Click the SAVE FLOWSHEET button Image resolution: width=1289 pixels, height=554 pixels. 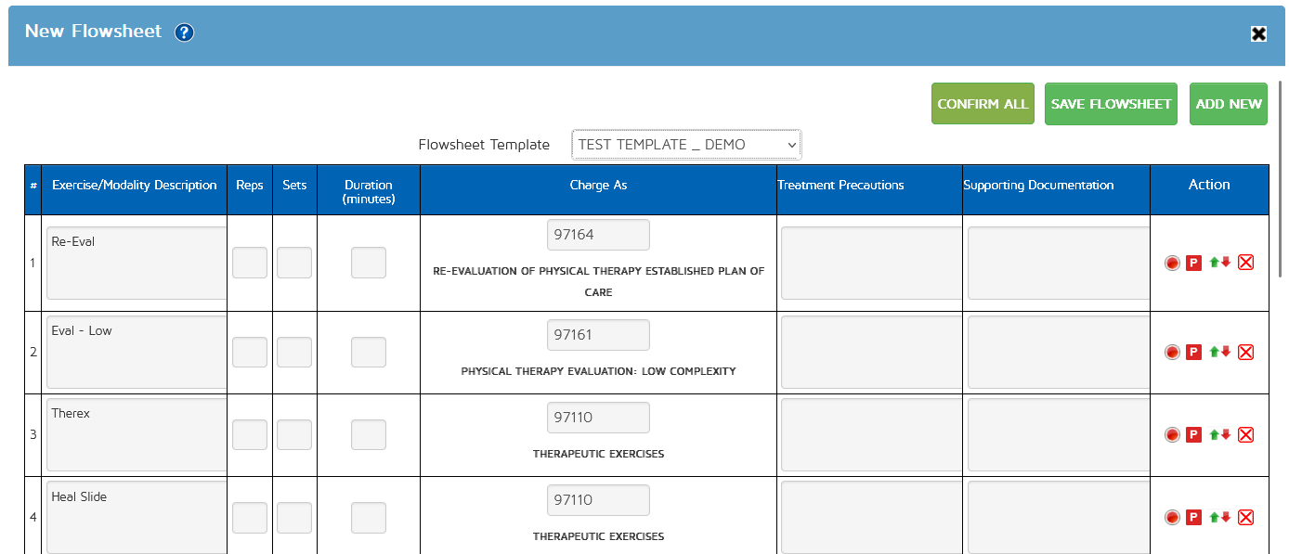coord(1112,104)
